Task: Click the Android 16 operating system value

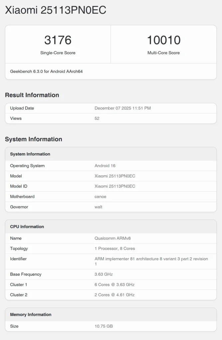Action: coord(105,166)
